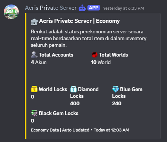The image size is (167, 142).
Task: Click the robot bot icon beside the username
Action: click(x=82, y=8)
